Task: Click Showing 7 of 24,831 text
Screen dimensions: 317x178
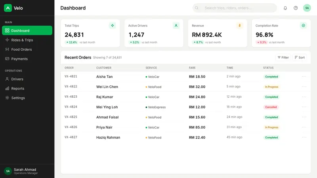Action: [107, 57]
